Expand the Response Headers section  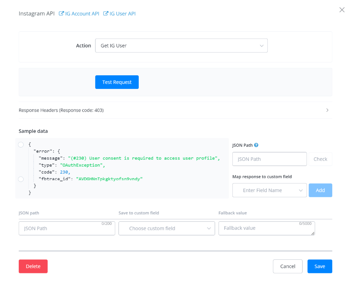pos(175,110)
